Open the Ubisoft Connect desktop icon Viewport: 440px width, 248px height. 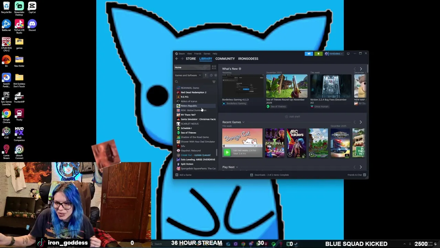pyautogui.click(x=19, y=152)
